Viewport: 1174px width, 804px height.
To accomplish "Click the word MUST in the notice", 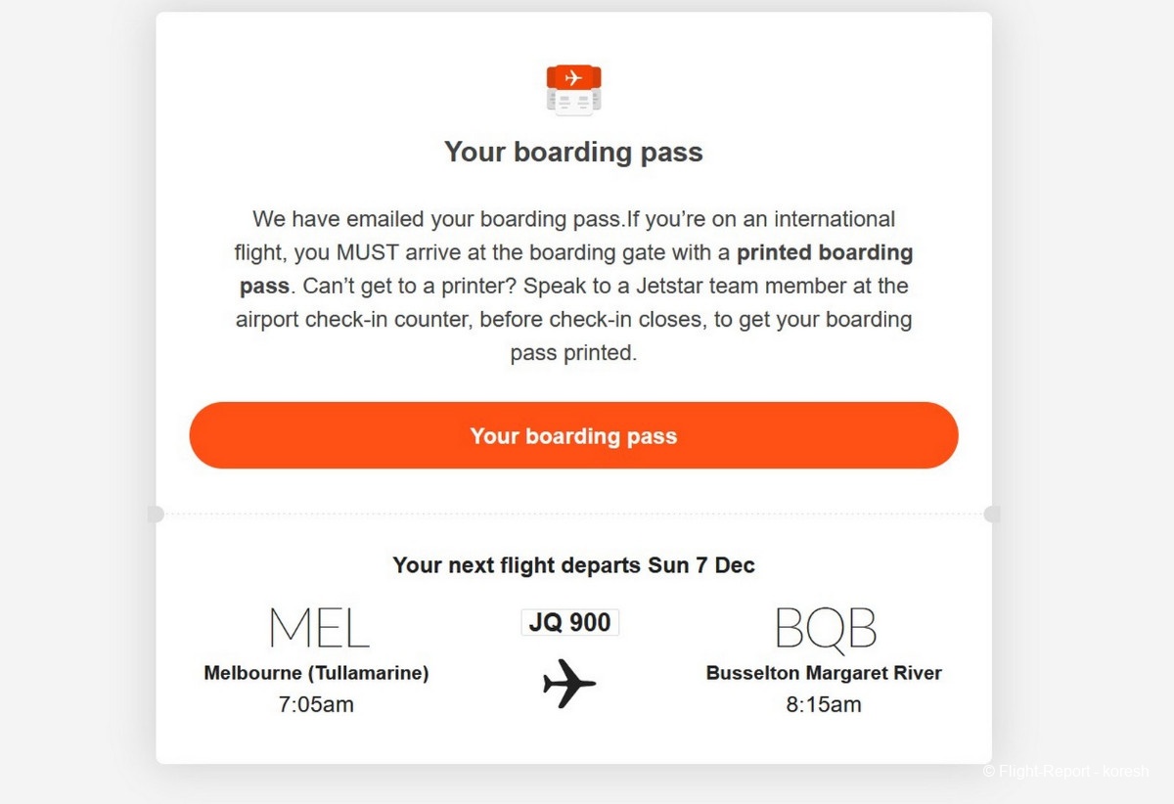I will tap(367, 252).
